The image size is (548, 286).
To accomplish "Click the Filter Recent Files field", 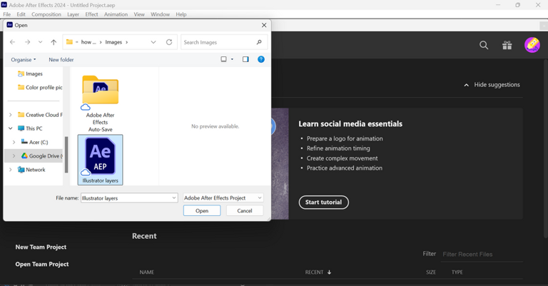I will 482,254.
